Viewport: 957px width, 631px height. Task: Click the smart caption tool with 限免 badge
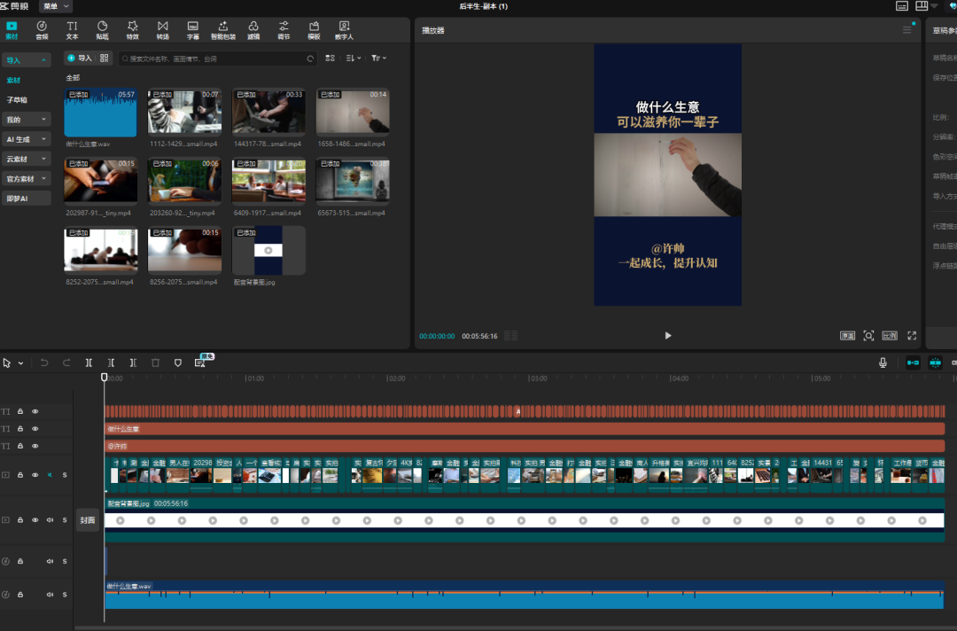pyautogui.click(x=201, y=362)
